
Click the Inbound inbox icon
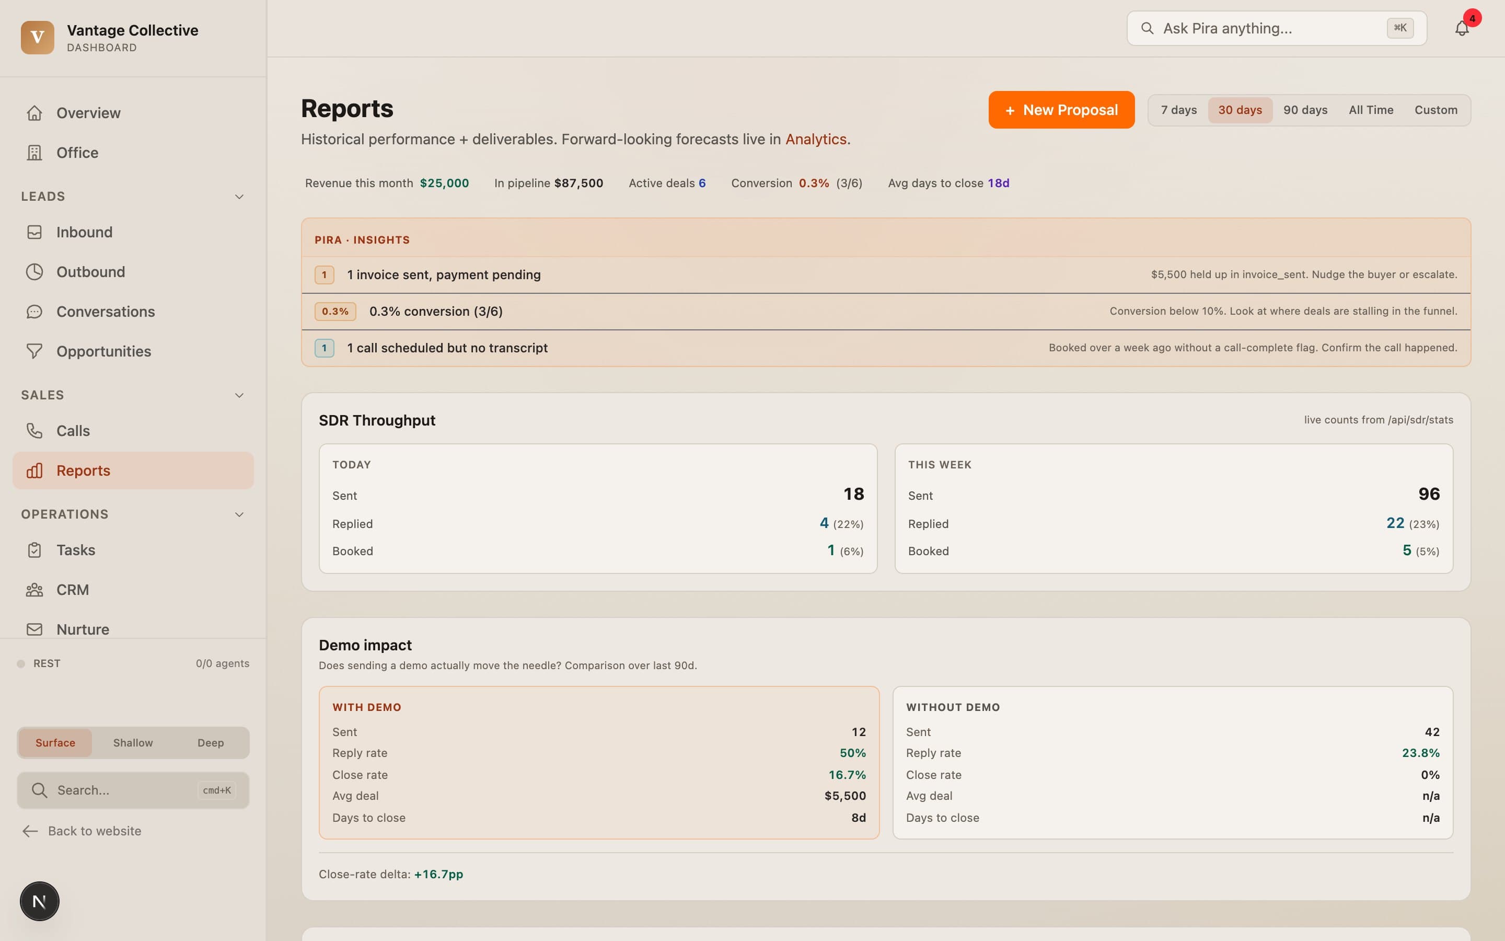tap(35, 232)
